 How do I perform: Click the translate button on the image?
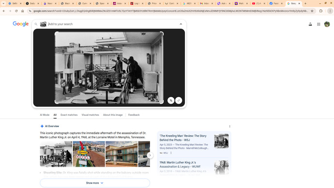point(171,100)
